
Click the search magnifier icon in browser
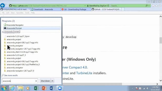point(147,6)
